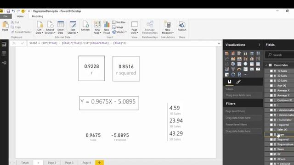The height and width of the screenshot is (165, 294).
Task: Select the area chart visualization
Action: (233, 59)
